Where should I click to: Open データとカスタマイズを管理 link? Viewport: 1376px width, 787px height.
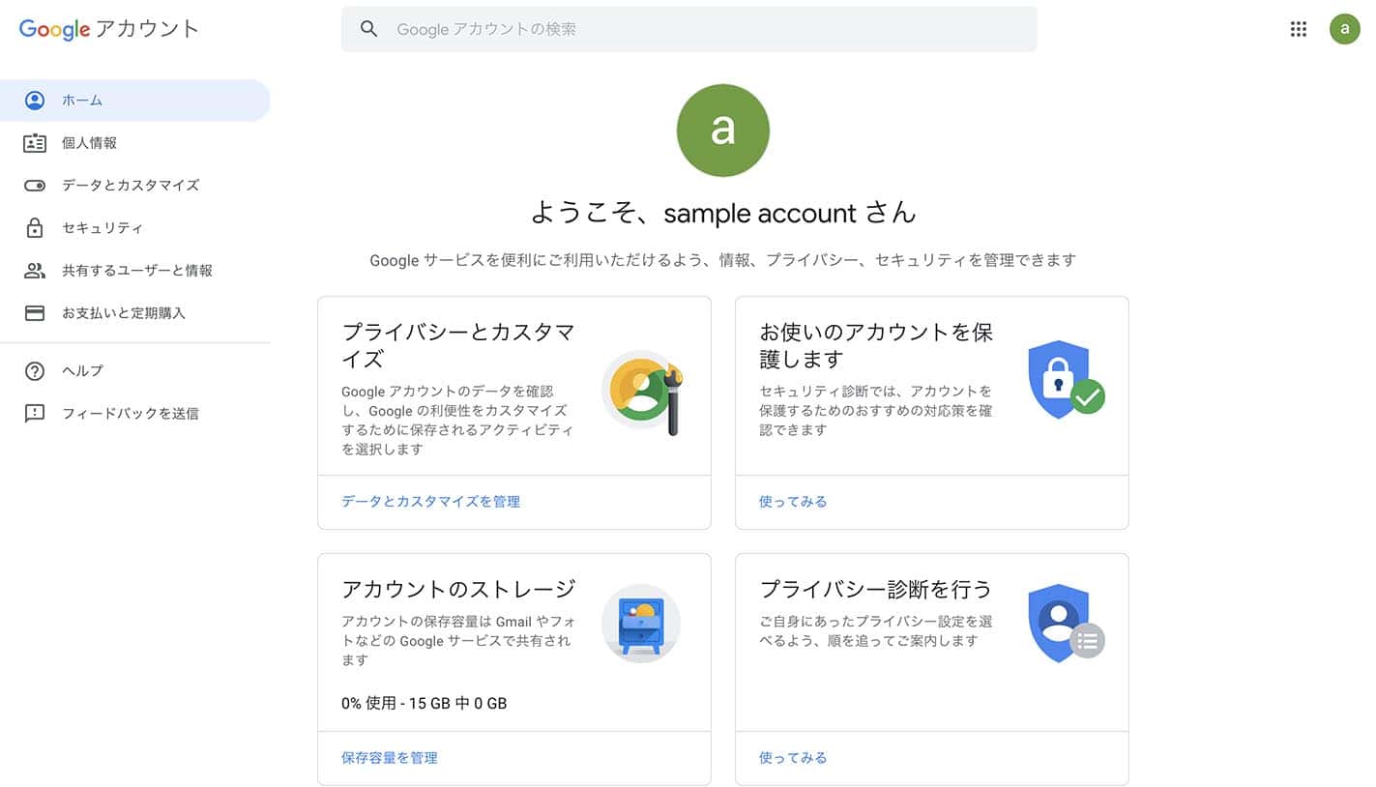coord(431,502)
